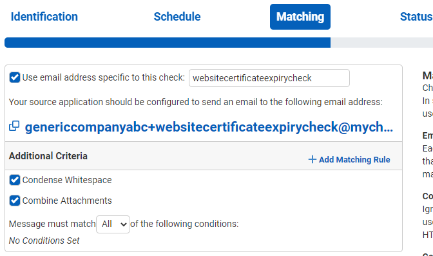Switch to the Identification tab
The width and height of the screenshot is (433, 256).
[x=44, y=17]
